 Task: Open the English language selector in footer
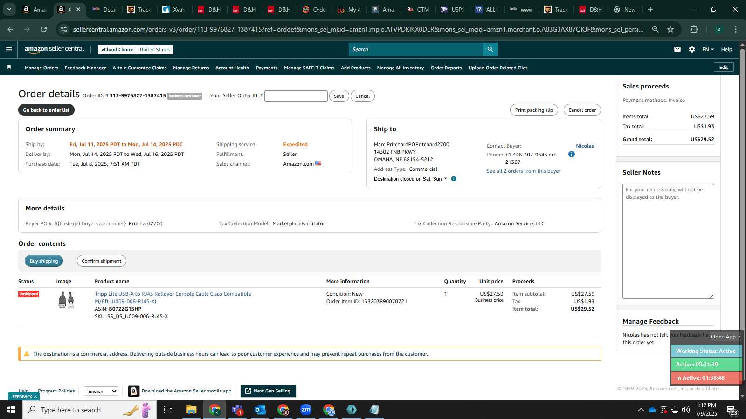(101, 391)
